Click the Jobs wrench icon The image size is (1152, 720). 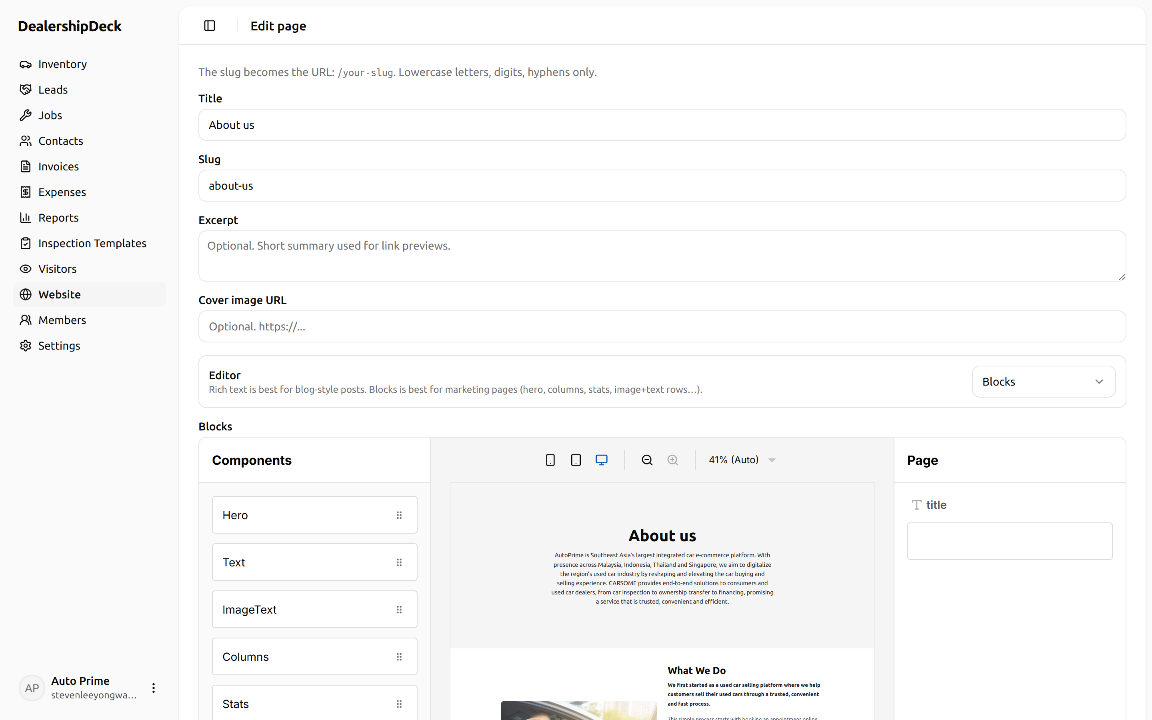coord(26,115)
